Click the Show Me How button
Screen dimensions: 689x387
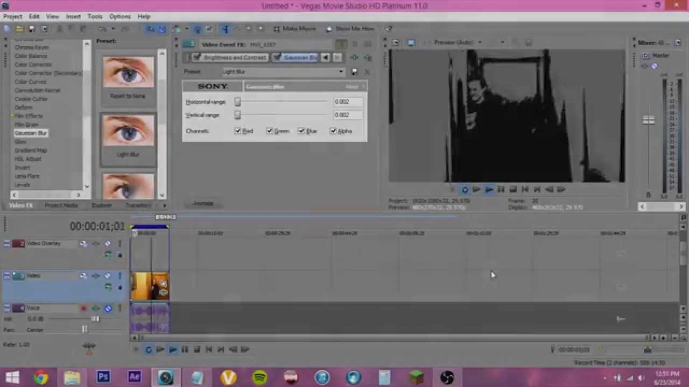coord(350,28)
